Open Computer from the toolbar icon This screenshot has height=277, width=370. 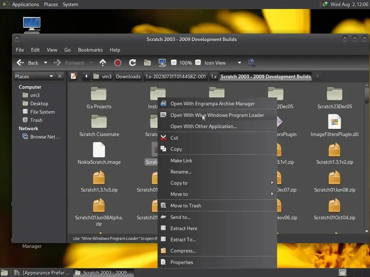tap(162, 63)
